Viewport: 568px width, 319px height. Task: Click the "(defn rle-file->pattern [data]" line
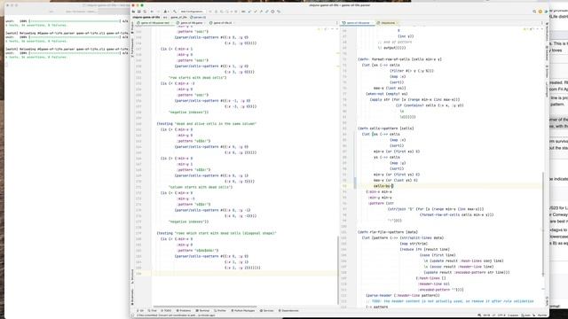388,232
